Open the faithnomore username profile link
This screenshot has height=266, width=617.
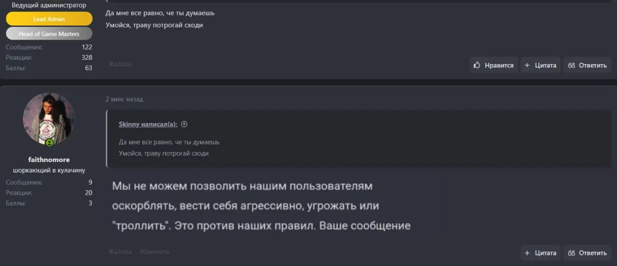[x=49, y=160]
